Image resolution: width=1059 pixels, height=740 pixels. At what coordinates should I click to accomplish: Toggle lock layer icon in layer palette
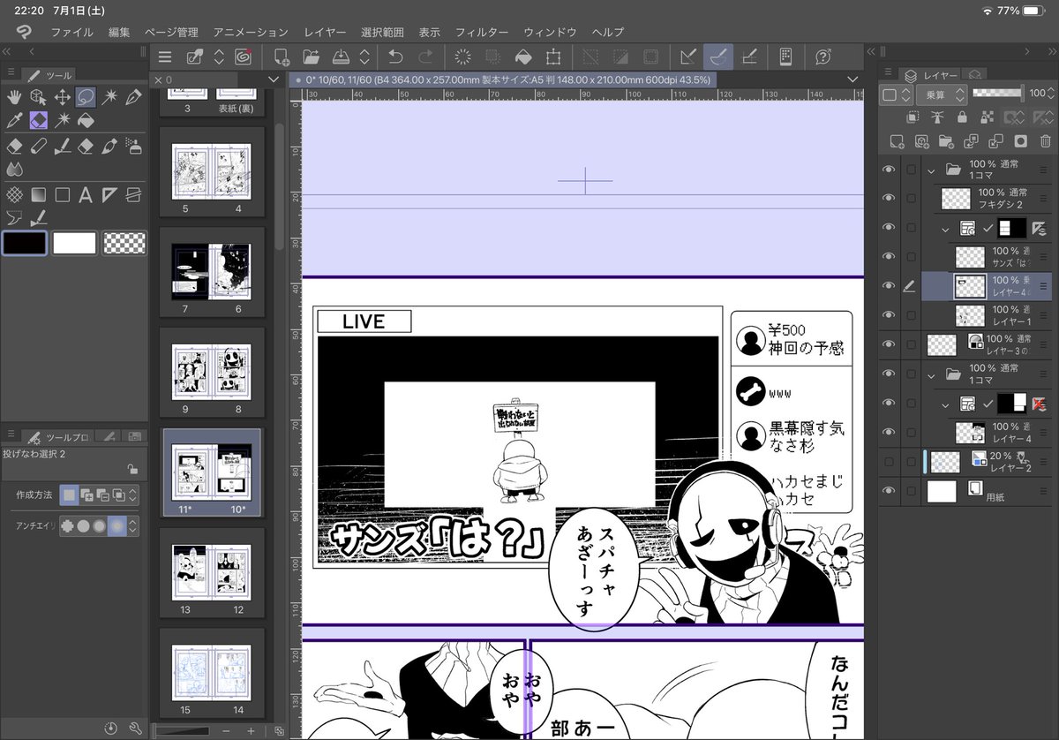point(962,117)
